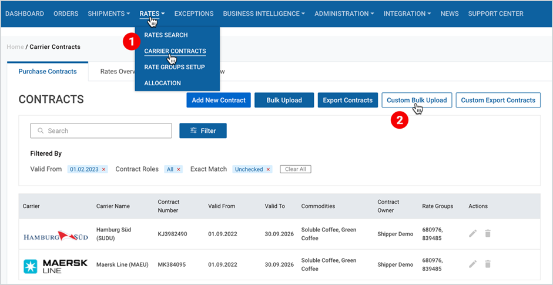Expand the Business Intelligence menu
Screen dimensions: 553x285
click(264, 14)
